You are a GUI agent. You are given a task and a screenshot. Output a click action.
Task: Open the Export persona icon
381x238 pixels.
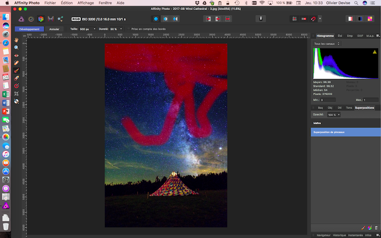[x=60, y=19]
